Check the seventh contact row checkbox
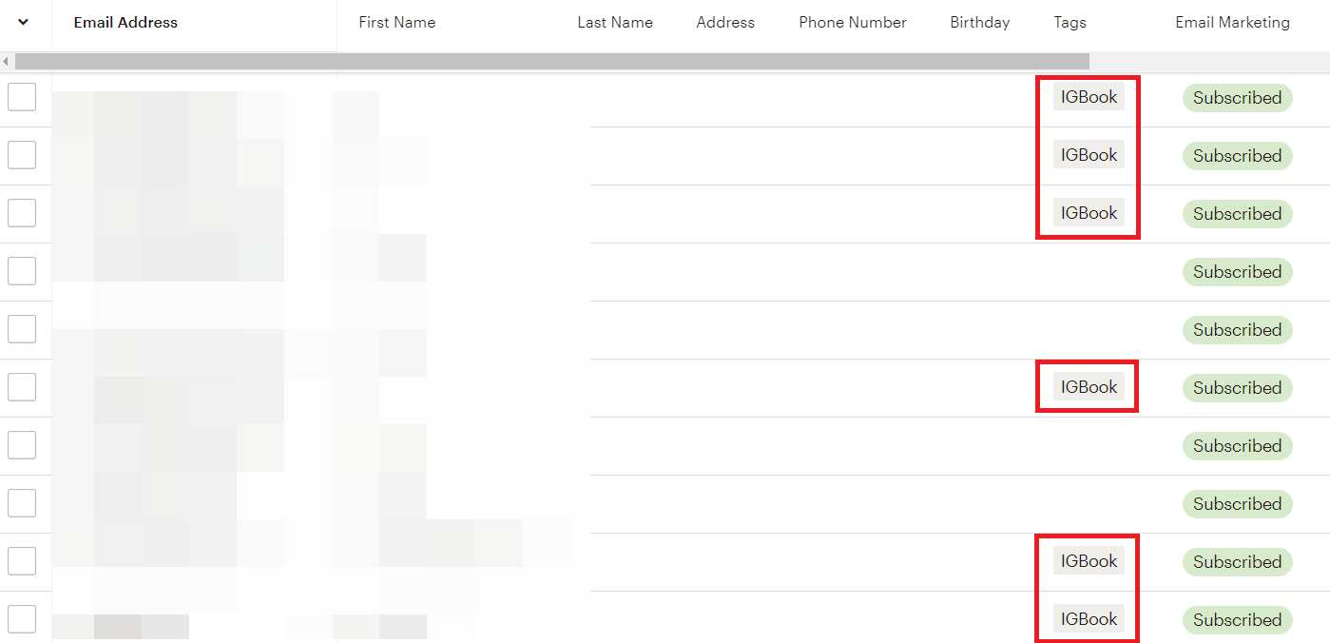This screenshot has height=643, width=1330. tap(22, 445)
